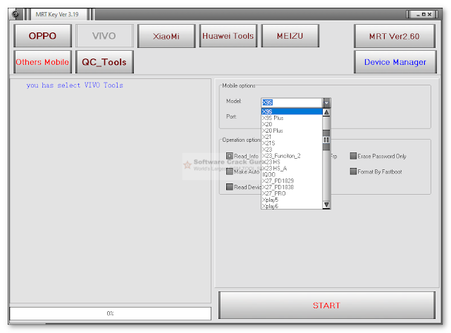The height and width of the screenshot is (333, 451).
Task: Choose X9S from model list
Action: pos(292,111)
